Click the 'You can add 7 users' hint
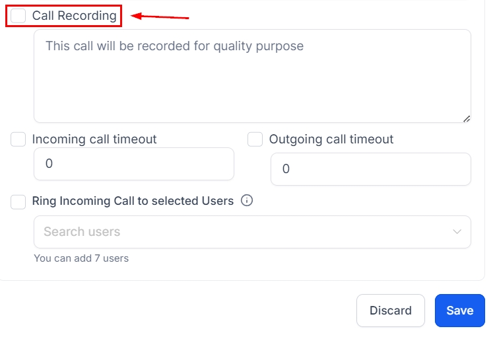The height and width of the screenshot is (337, 495). (x=81, y=258)
